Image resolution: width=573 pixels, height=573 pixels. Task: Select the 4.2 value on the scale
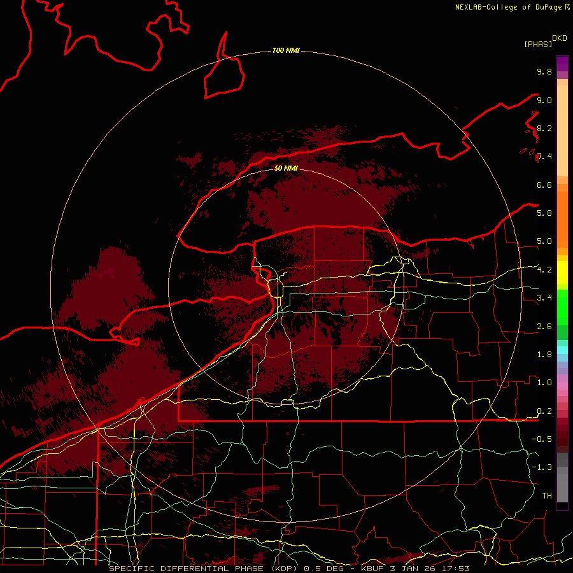(x=544, y=270)
